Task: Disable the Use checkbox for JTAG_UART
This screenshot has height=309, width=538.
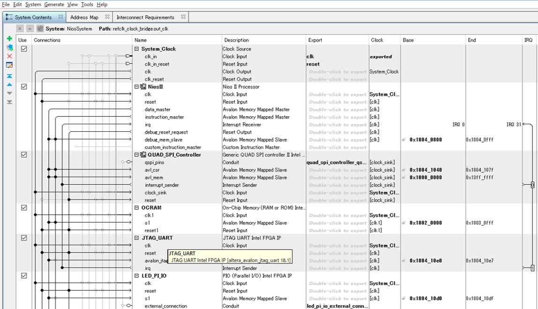Action: pyautogui.click(x=24, y=238)
